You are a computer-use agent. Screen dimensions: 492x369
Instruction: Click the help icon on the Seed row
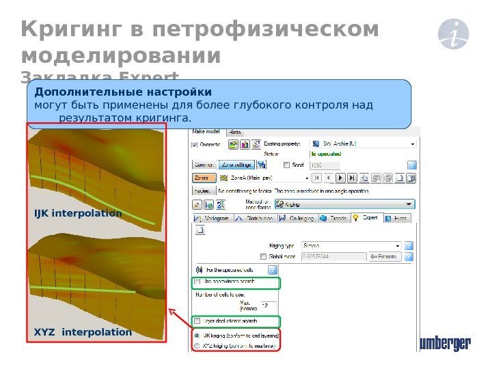(x=411, y=165)
